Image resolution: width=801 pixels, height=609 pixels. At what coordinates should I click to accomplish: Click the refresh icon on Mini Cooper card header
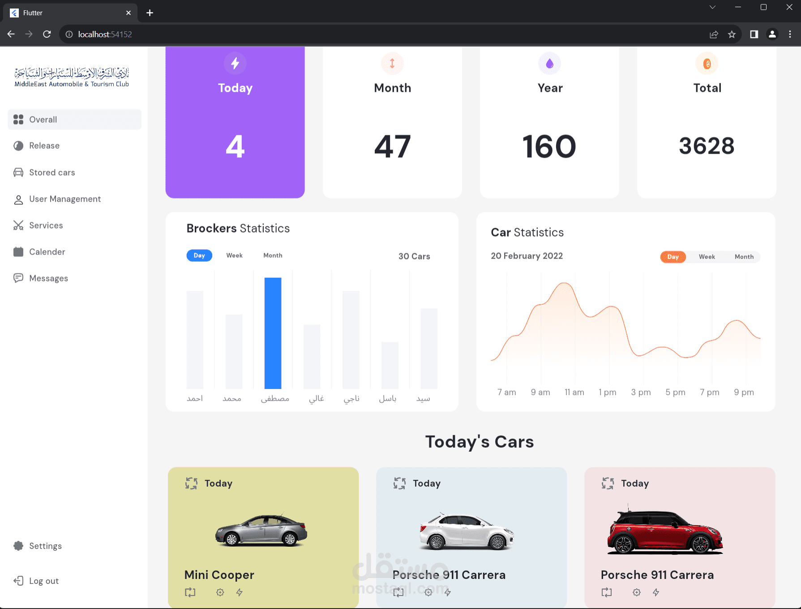pos(192,484)
